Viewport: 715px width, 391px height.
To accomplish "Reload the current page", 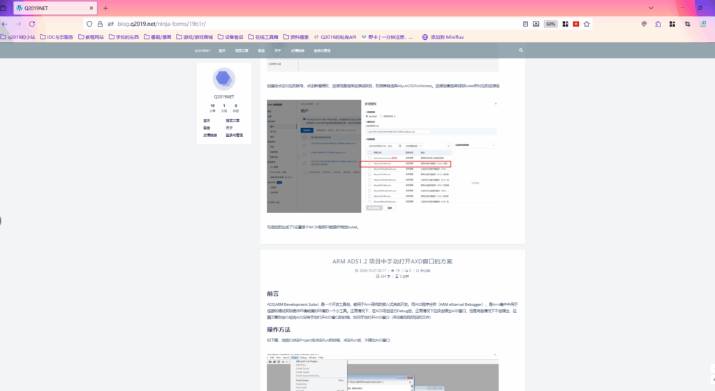I will coord(32,24).
